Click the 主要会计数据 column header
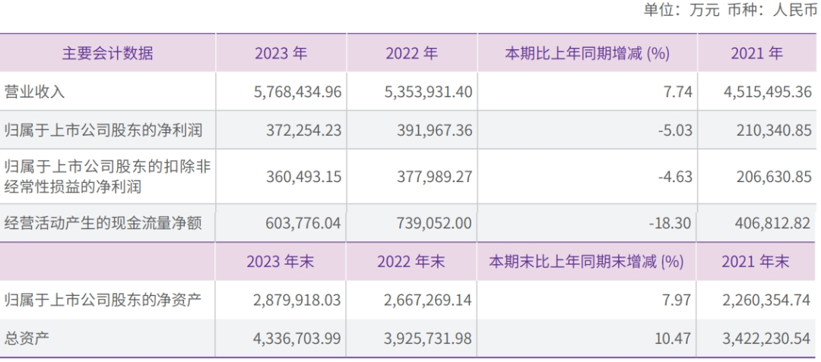 coord(107,53)
